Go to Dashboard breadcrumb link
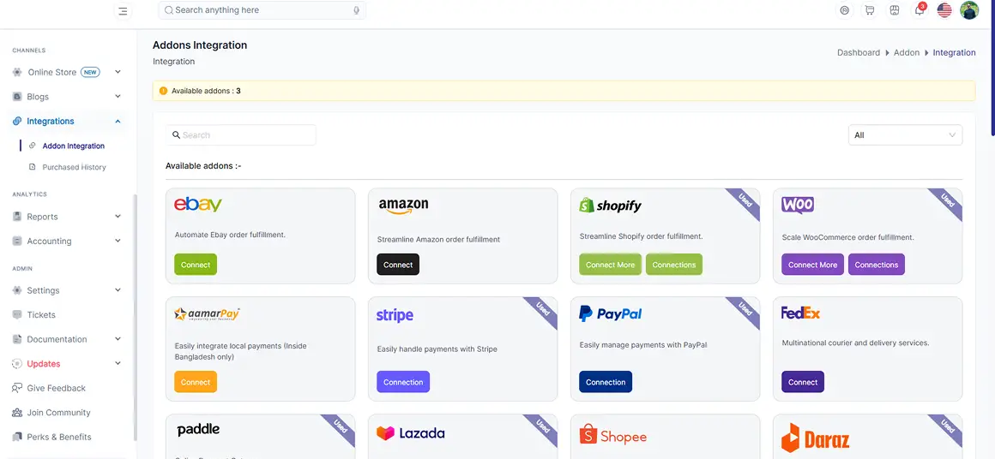This screenshot has width=995, height=459. point(859,52)
